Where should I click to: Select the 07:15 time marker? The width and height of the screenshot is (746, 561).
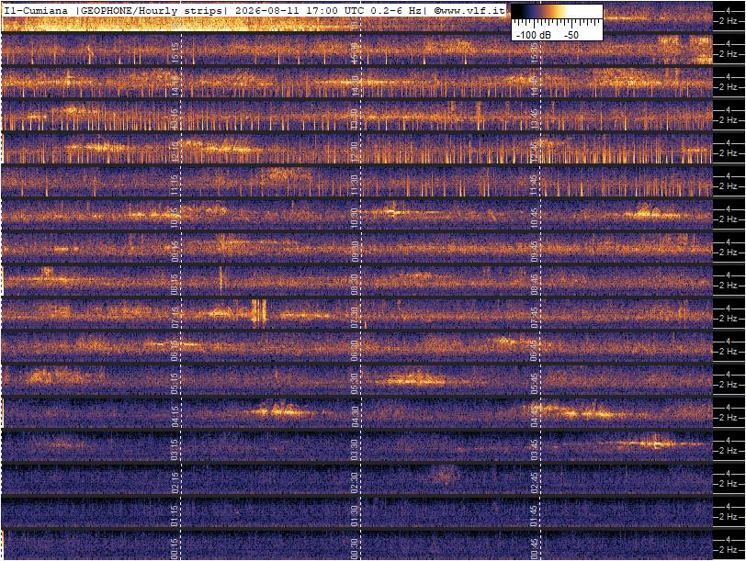pyautogui.click(x=175, y=318)
